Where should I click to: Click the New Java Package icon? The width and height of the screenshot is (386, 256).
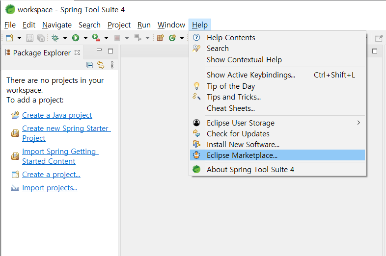160,38
